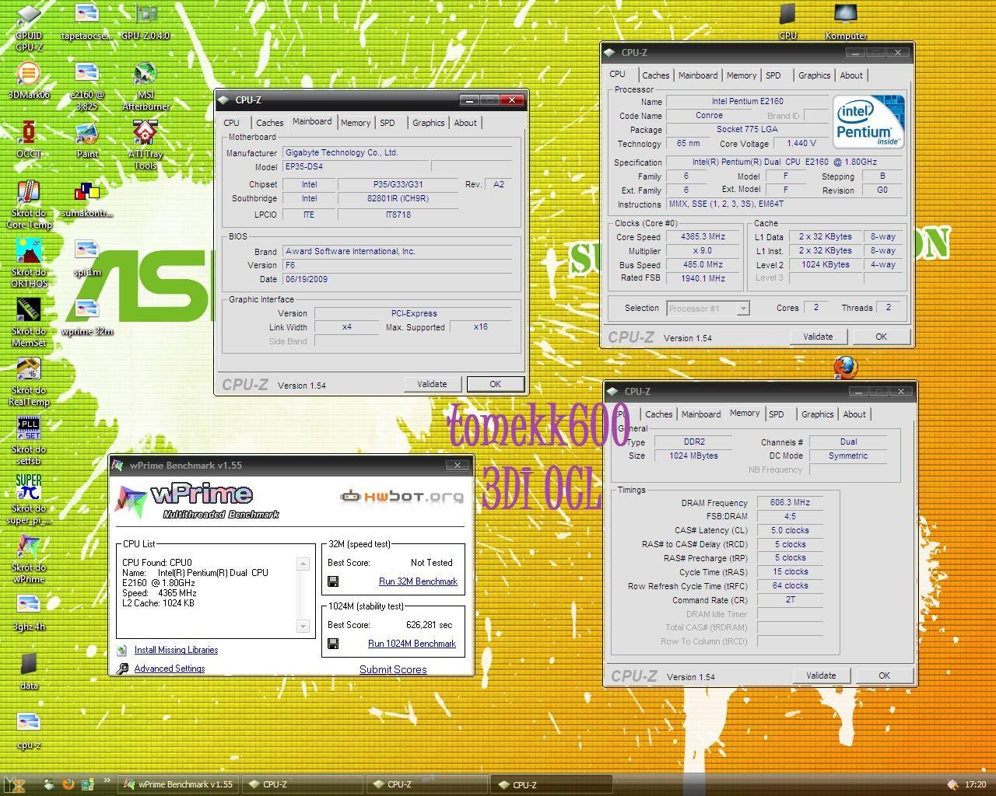The width and height of the screenshot is (996, 796).
Task: Open Memory tab in CPU info window
Action: coord(742,75)
